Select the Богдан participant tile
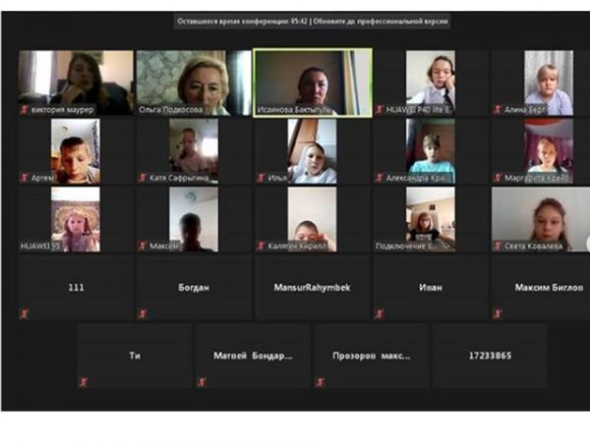 (x=194, y=288)
